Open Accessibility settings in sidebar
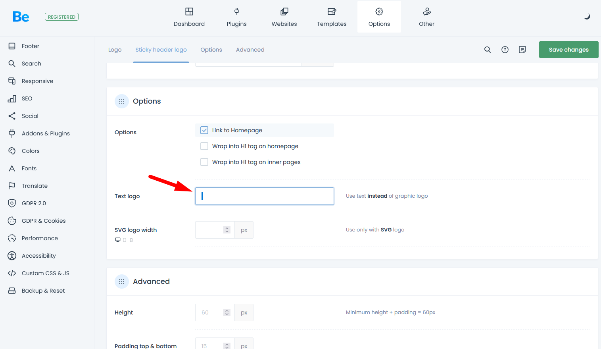601x349 pixels. click(x=38, y=256)
